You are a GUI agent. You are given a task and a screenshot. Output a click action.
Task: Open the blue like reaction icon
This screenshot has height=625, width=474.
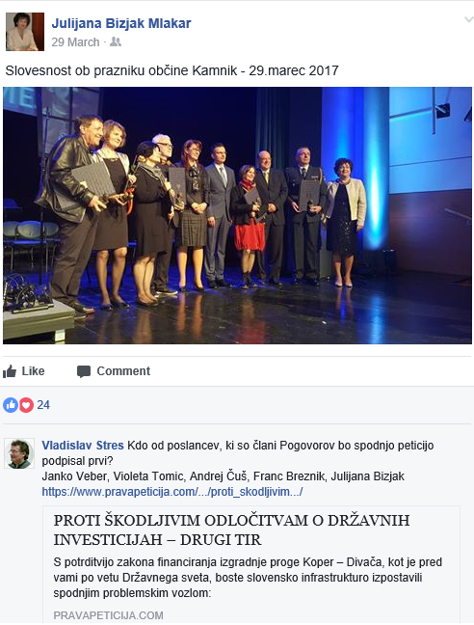click(x=10, y=405)
